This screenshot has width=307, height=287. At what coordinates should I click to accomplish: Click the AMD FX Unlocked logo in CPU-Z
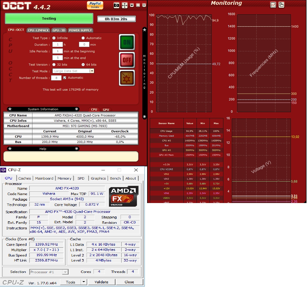pyautogui.click(x=123, y=196)
